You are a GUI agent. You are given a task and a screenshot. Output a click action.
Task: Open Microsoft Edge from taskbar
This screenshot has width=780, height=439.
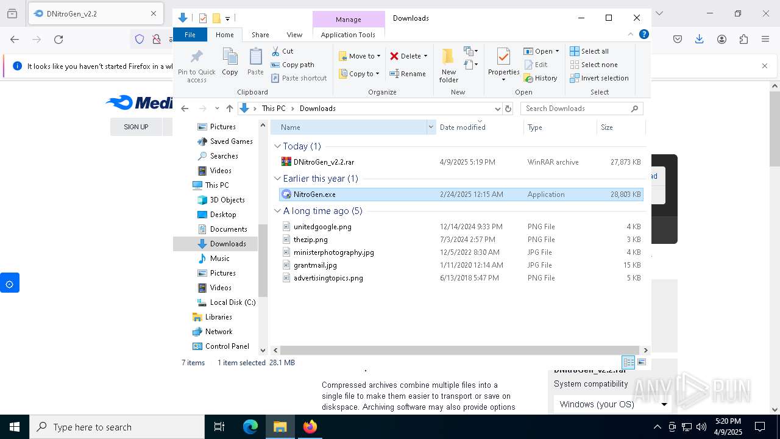(x=250, y=427)
